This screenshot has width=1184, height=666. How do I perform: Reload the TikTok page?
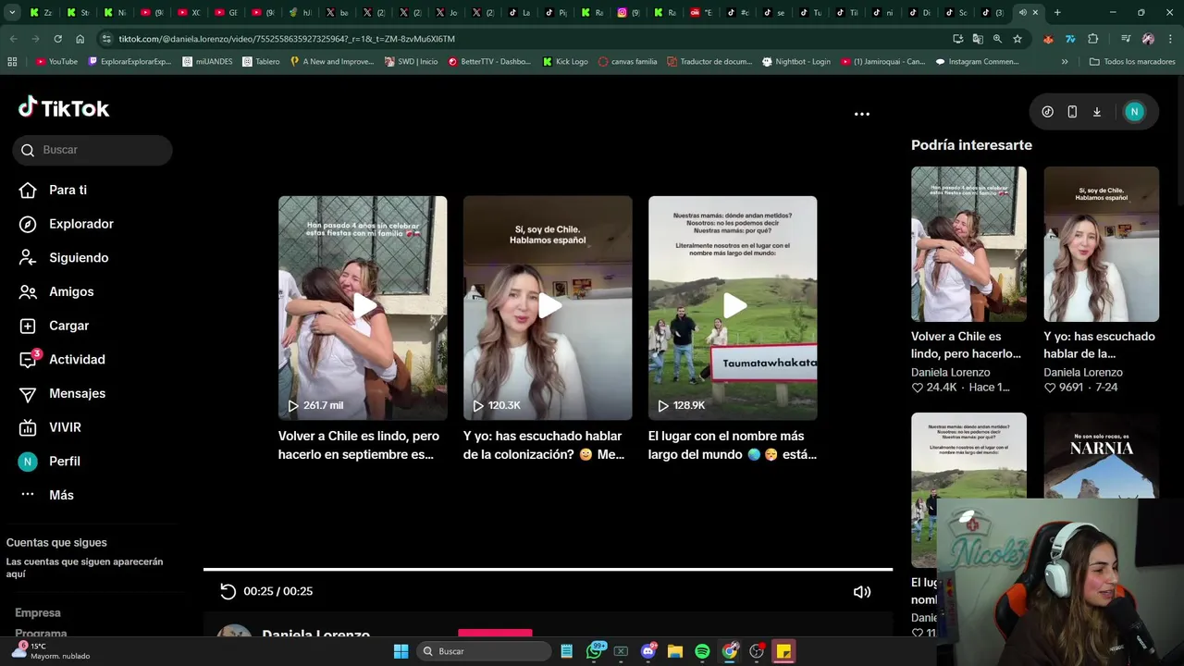(x=57, y=39)
